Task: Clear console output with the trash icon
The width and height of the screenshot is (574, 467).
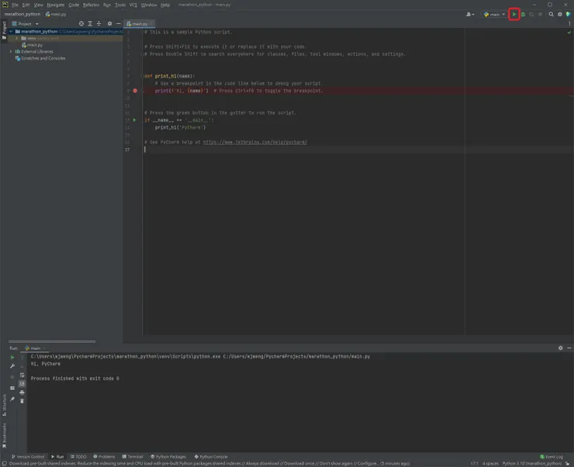Action: (22, 401)
